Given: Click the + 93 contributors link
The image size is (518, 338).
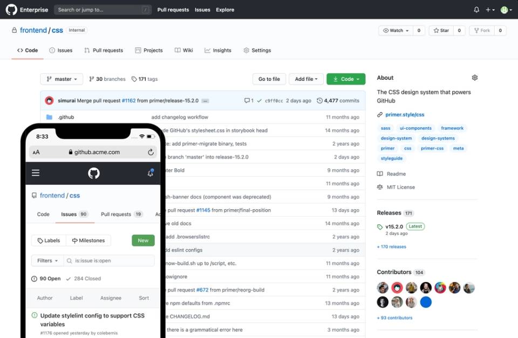Looking at the screenshot, I should [395, 318].
